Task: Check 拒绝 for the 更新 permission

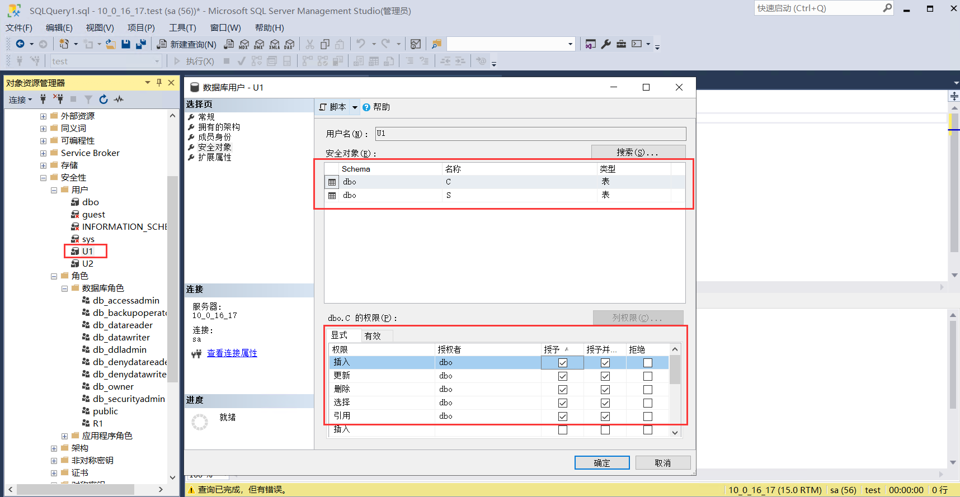Action: [x=648, y=376]
